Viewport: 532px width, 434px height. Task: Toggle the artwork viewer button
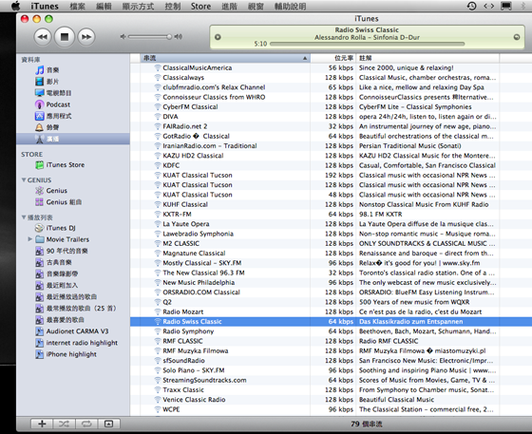coord(108,424)
